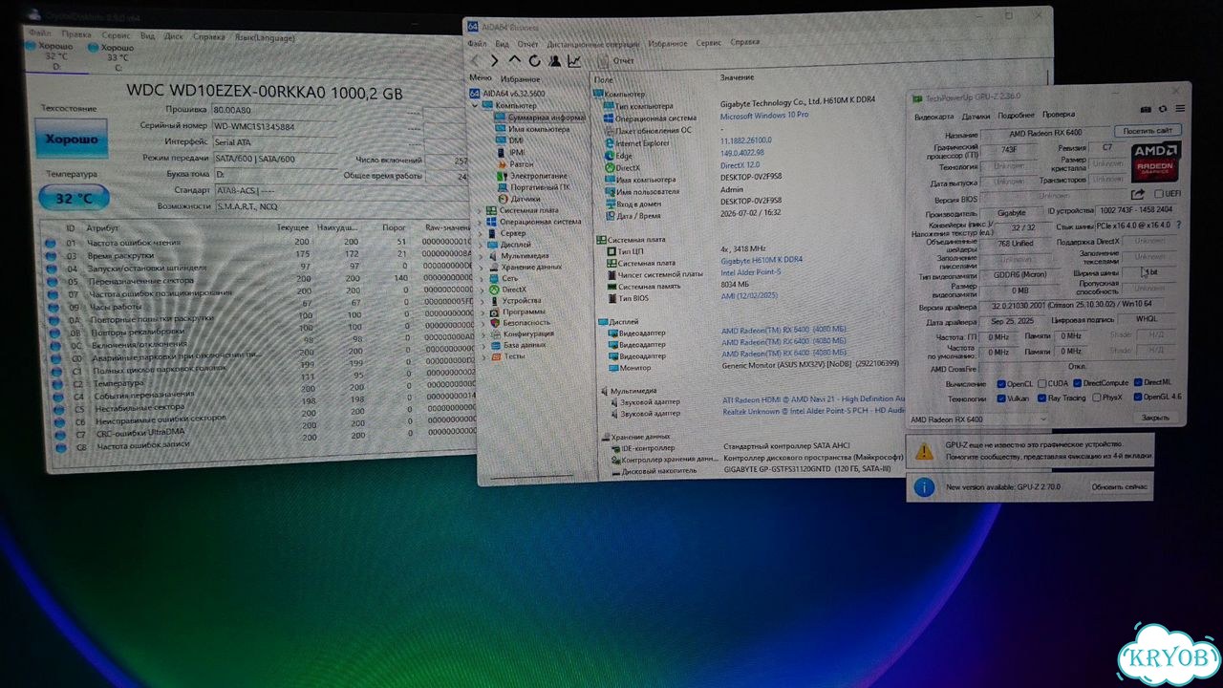Expand Дисплей branch in AIDA64 tree
Image resolution: width=1223 pixels, height=688 pixels.
tap(481, 245)
